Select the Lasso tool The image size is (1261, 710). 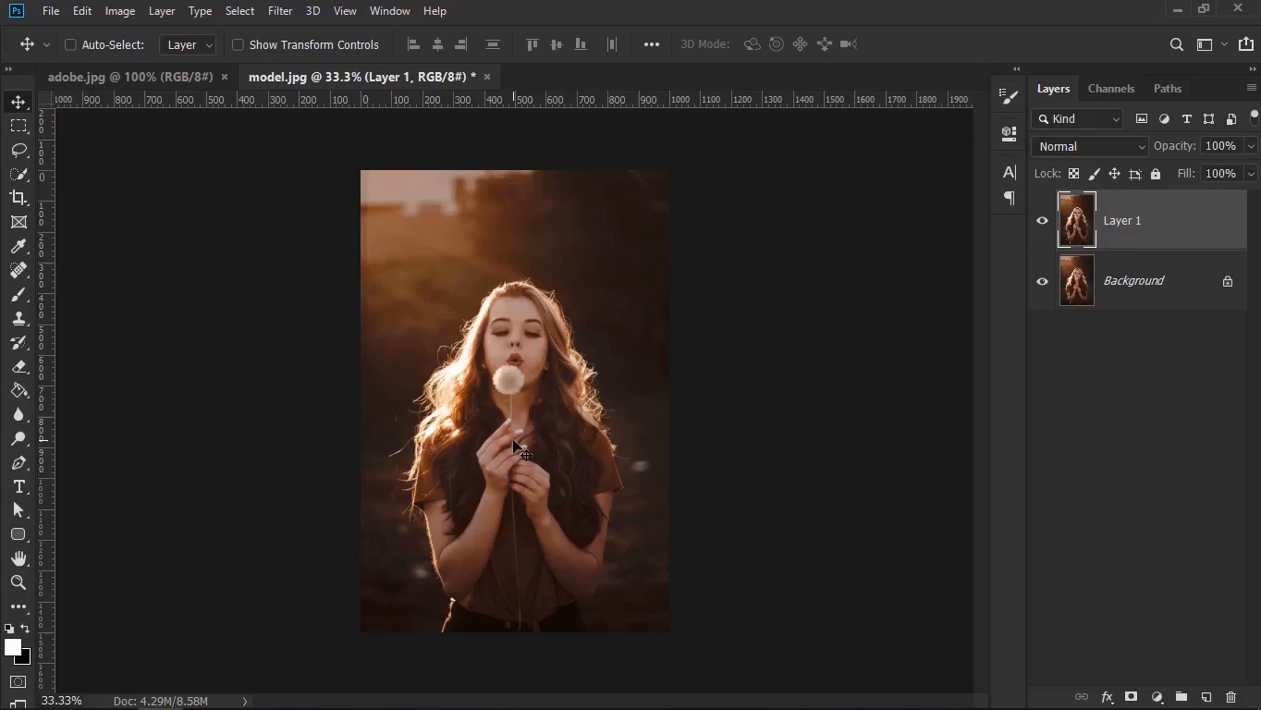(18, 150)
